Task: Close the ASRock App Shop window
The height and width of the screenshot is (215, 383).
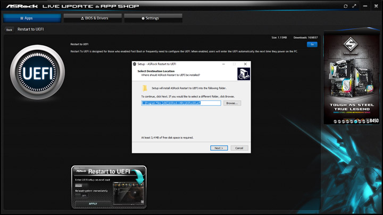Action: click(376, 6)
